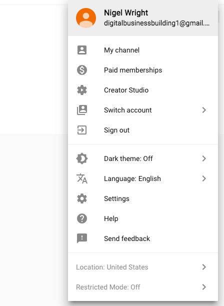224x306 pixels.
Task: Open the Location: United States submenu
Action: coord(143,267)
